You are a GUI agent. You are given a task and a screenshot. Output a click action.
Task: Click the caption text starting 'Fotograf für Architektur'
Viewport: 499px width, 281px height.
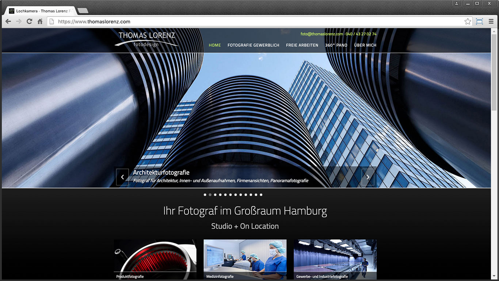221,181
